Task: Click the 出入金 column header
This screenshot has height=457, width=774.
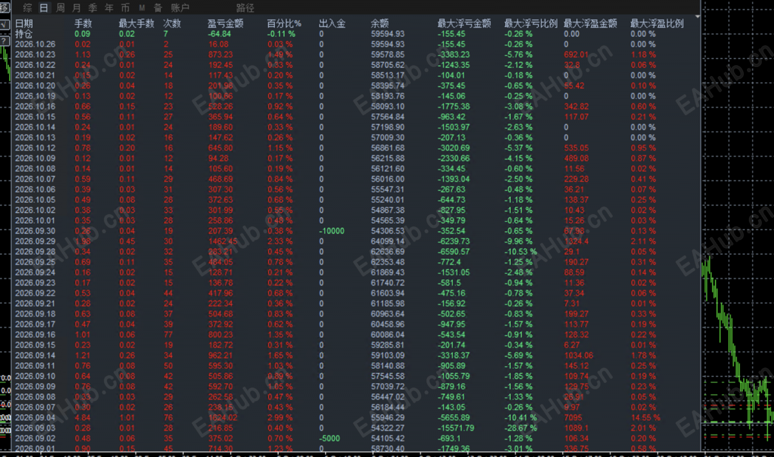Action: point(332,23)
